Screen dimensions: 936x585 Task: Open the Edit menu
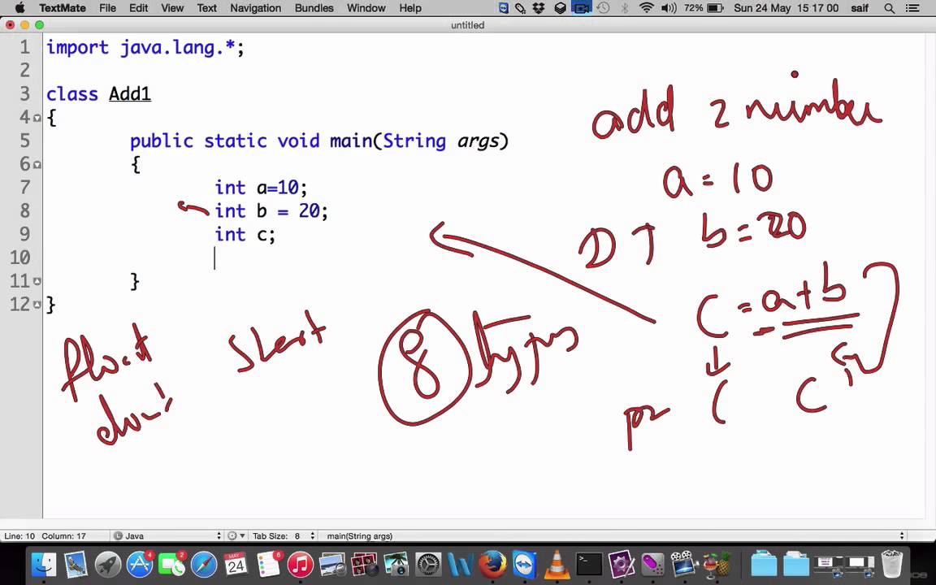(138, 8)
